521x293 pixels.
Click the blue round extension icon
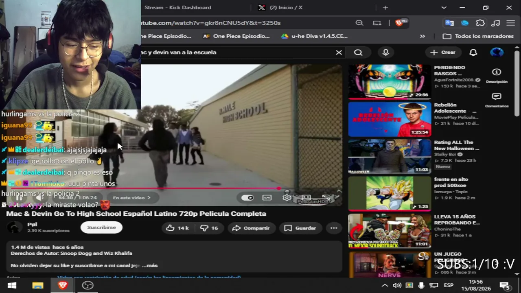pos(465,23)
